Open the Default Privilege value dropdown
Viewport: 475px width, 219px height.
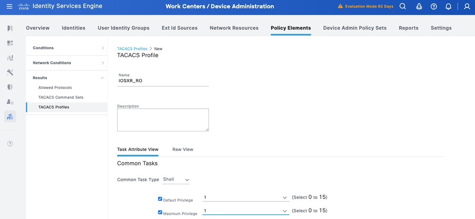(246, 198)
